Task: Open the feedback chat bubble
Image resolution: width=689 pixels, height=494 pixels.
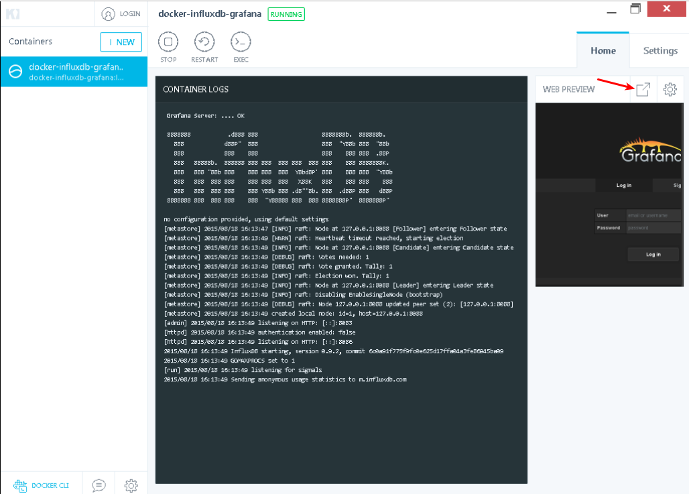Action: pyautogui.click(x=99, y=485)
